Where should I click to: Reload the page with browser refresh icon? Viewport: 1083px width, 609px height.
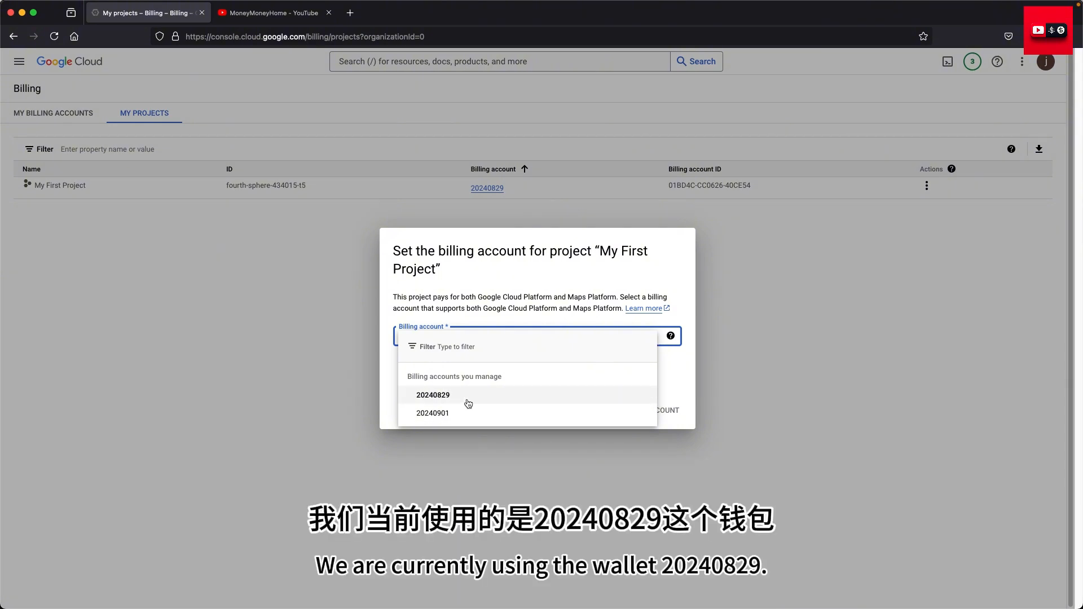[54, 36]
